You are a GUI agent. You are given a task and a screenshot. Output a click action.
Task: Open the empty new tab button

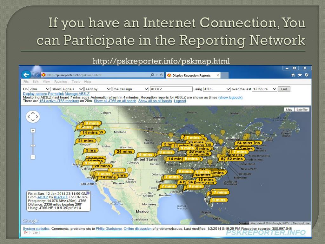click(225, 75)
